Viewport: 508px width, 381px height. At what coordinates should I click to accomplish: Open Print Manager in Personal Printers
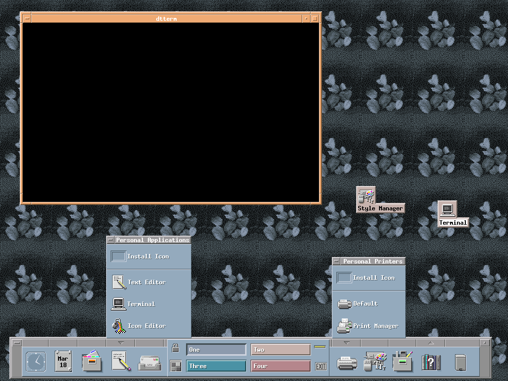click(369, 325)
